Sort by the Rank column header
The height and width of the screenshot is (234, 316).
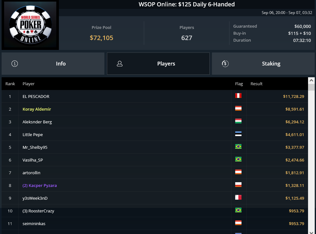10,84
